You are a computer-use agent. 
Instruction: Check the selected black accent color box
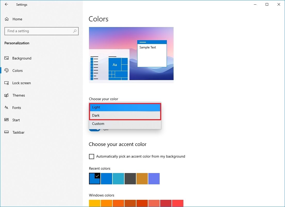click(94, 179)
